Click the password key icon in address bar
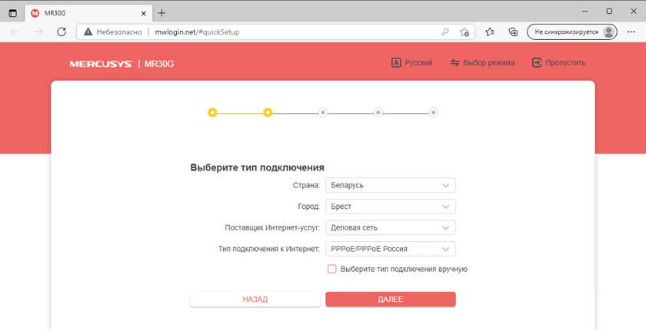The width and height of the screenshot is (646, 331). [445, 32]
